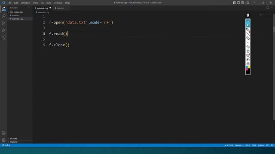Open errors and warnings status item
This screenshot has height=154, width=275.
(6, 145)
